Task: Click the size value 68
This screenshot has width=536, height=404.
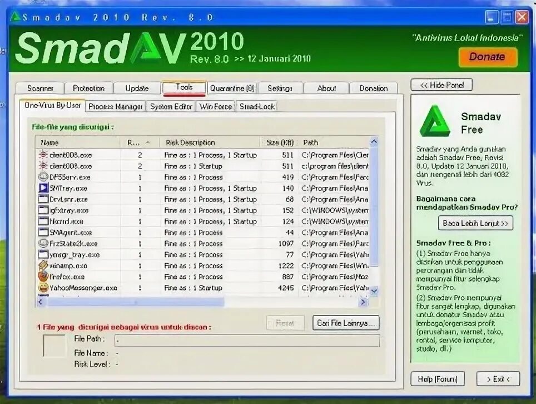Action: pos(290,199)
